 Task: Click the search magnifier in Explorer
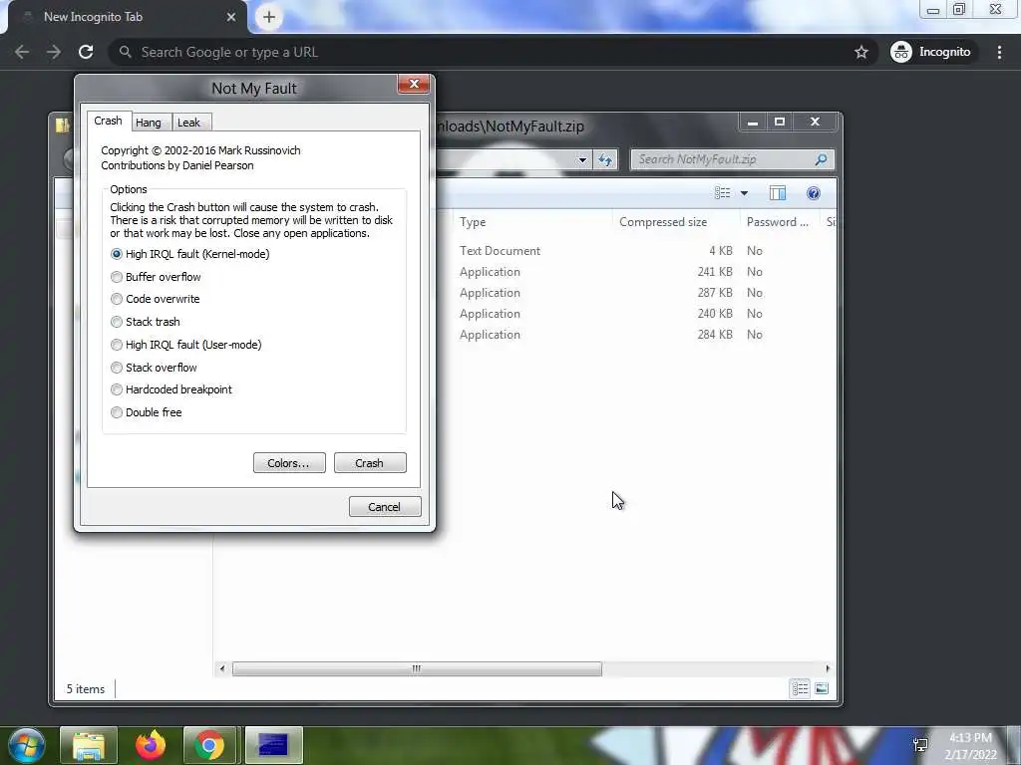(x=822, y=159)
